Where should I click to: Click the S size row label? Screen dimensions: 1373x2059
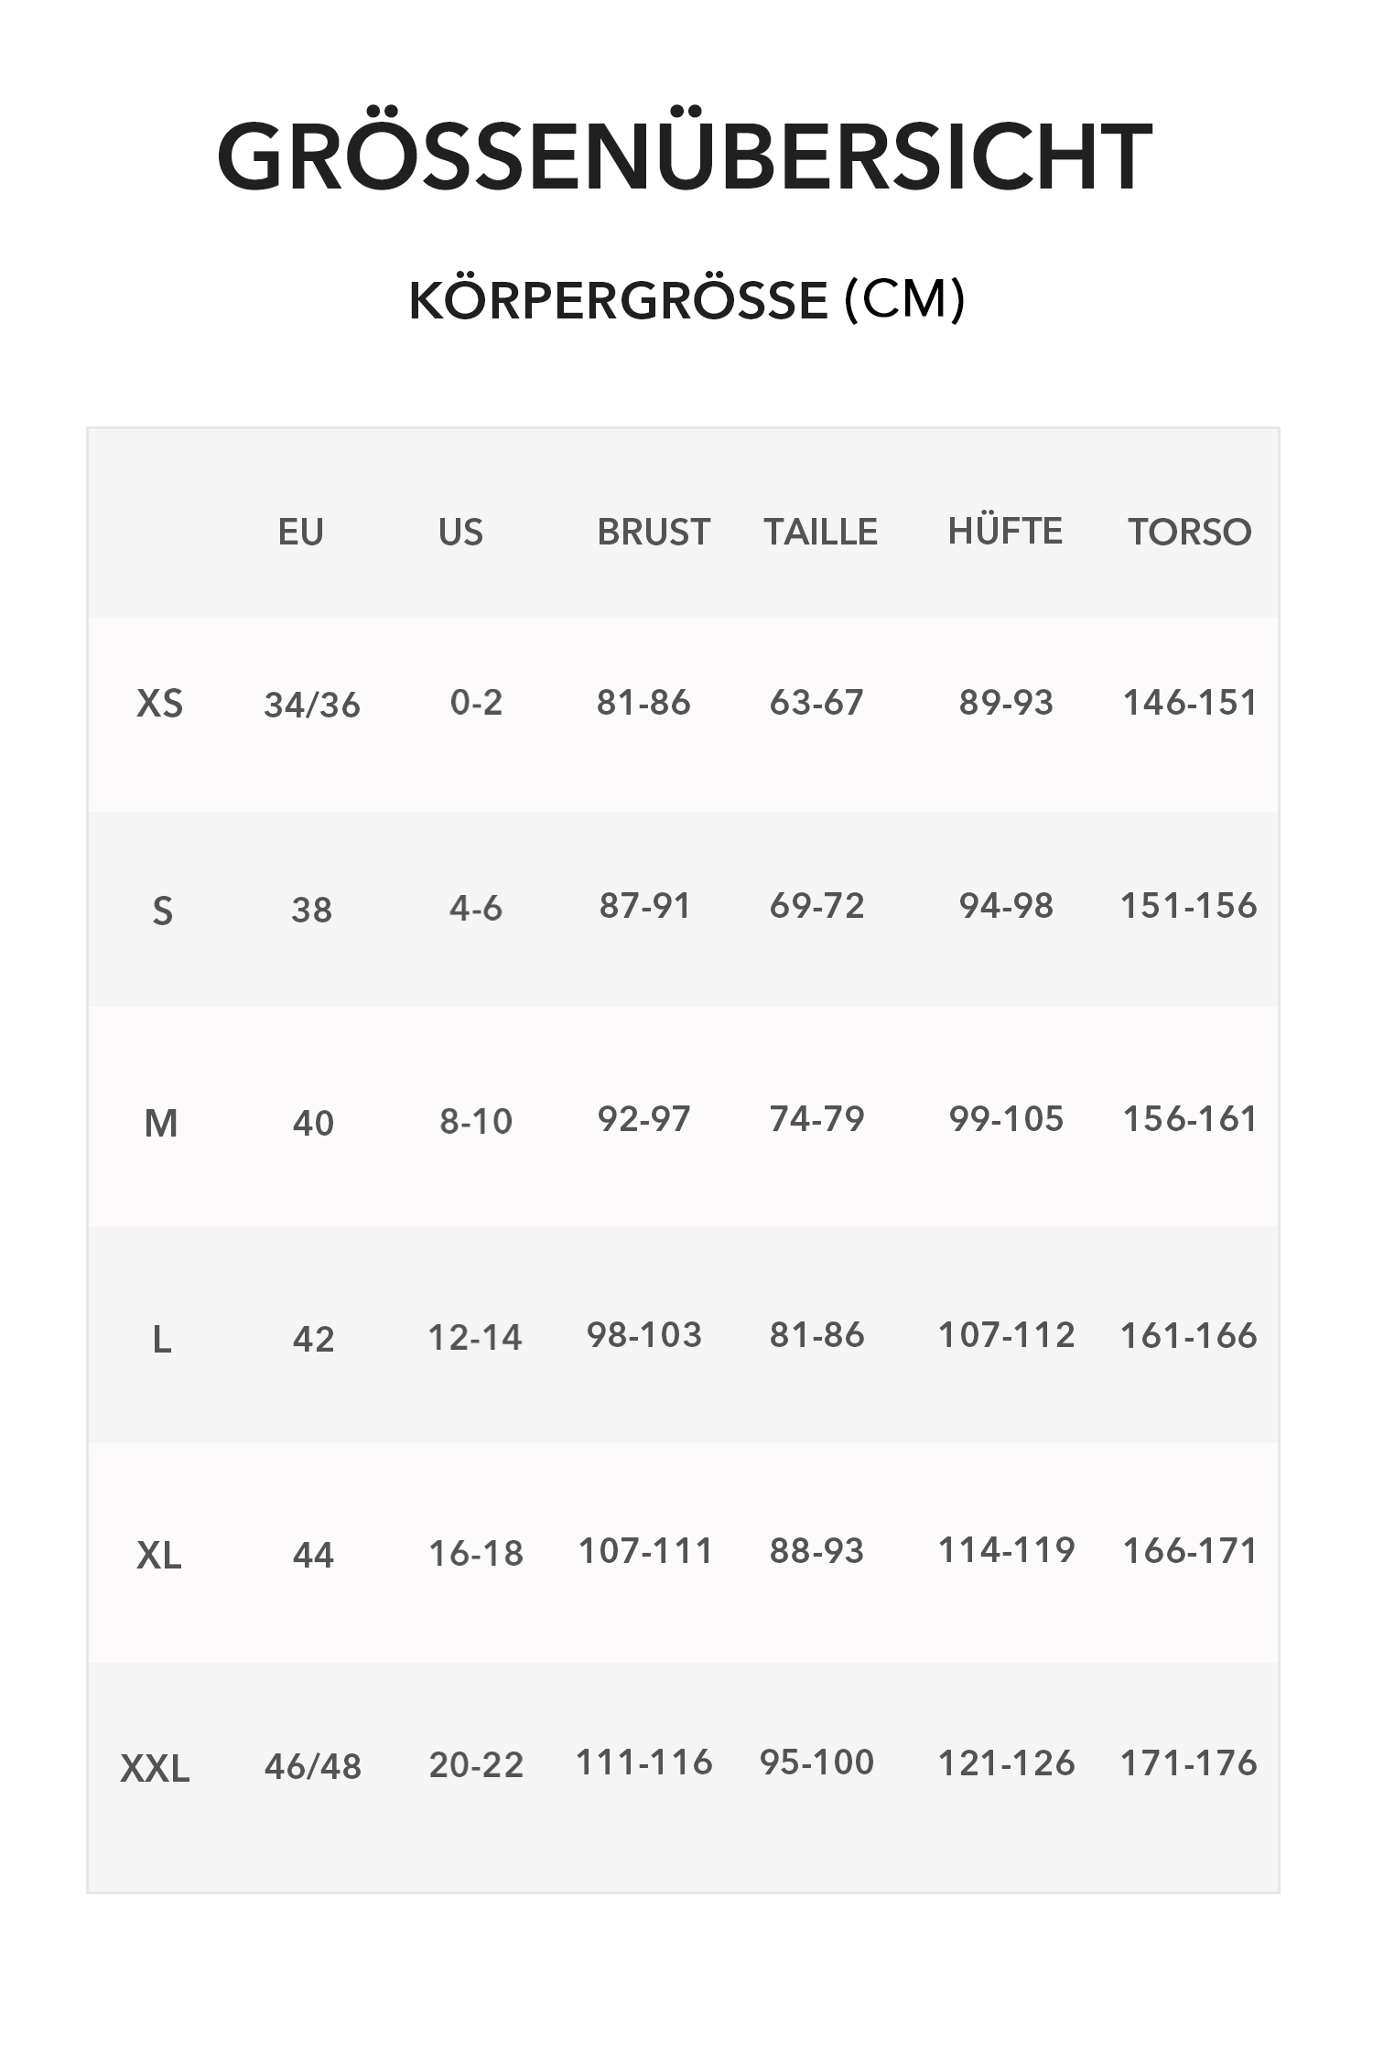coord(162,911)
